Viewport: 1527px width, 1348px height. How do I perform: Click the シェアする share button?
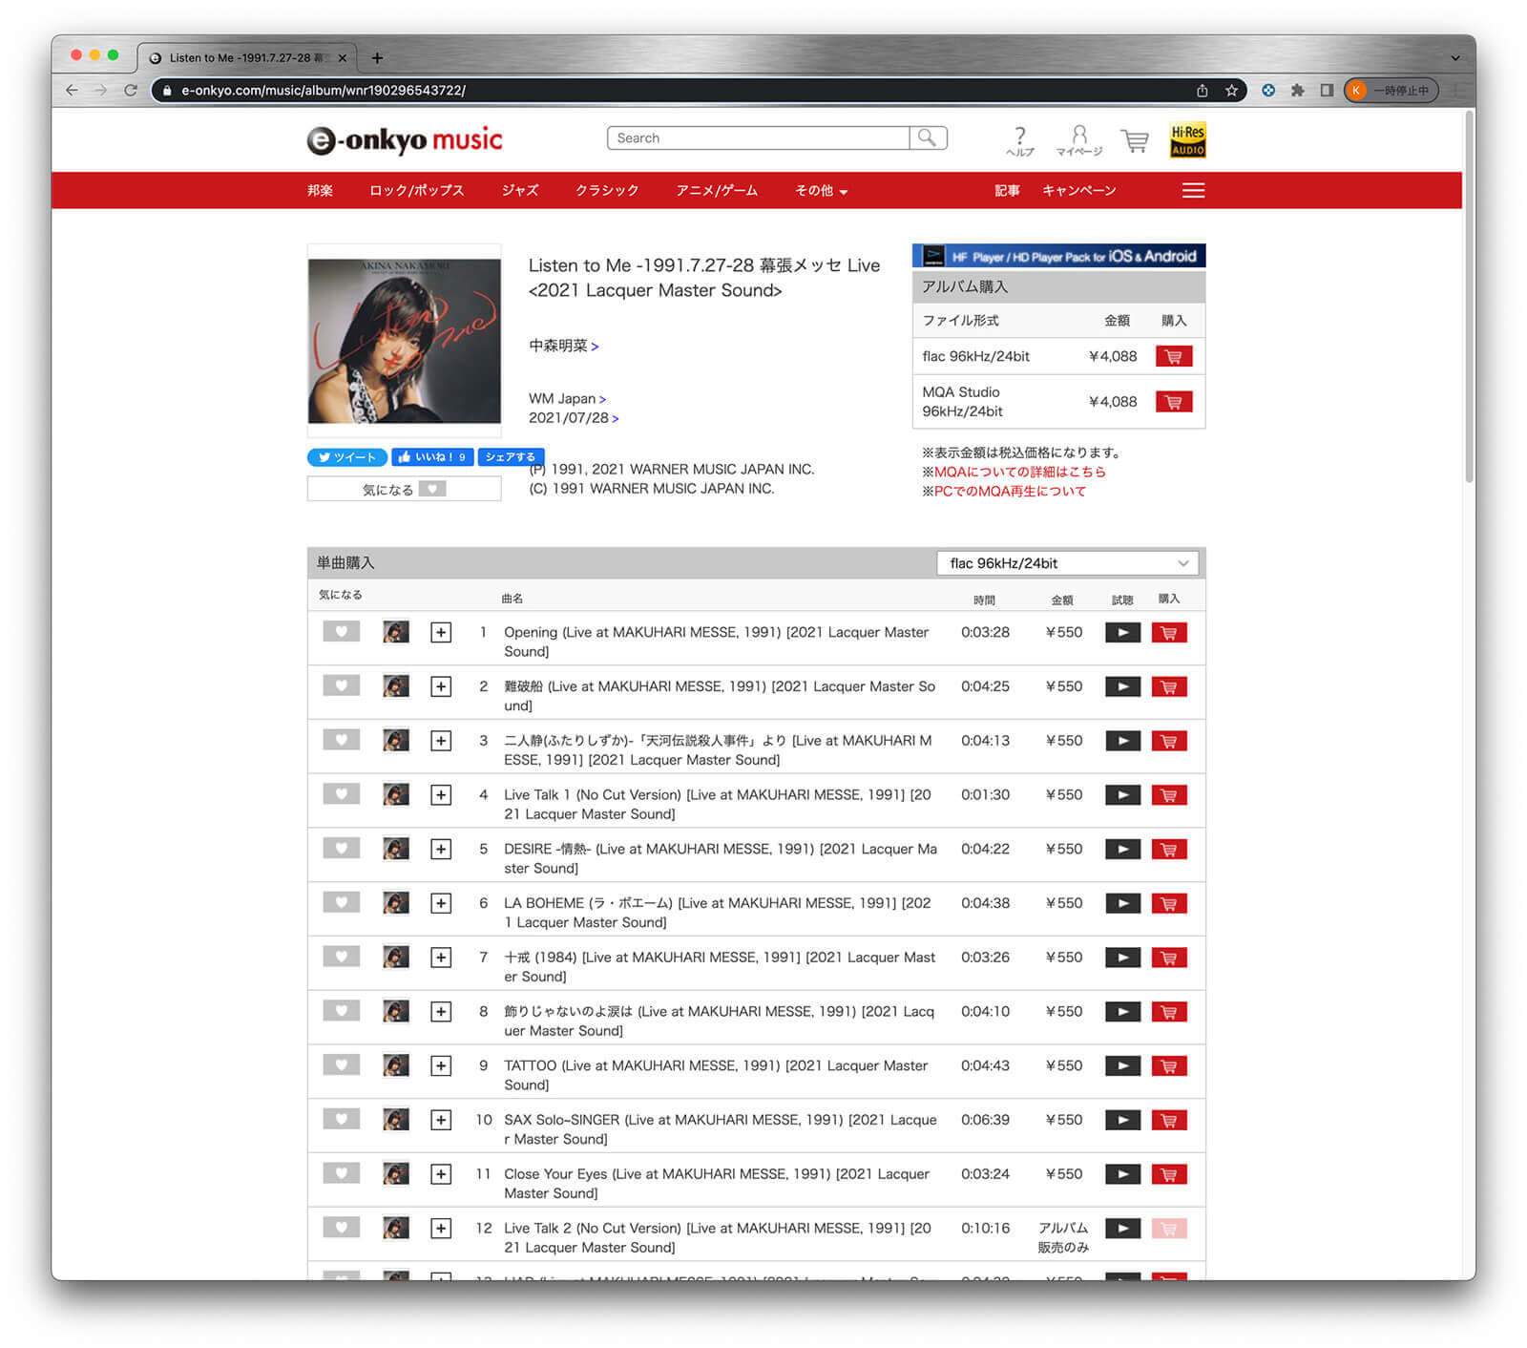(x=511, y=457)
